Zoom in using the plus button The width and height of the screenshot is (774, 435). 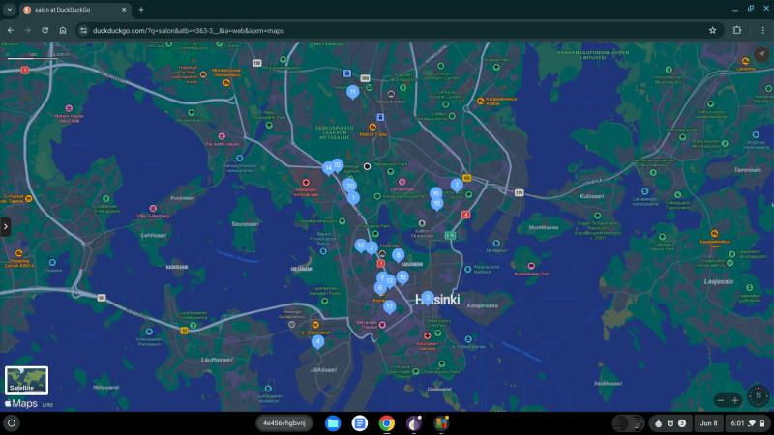(x=735, y=400)
